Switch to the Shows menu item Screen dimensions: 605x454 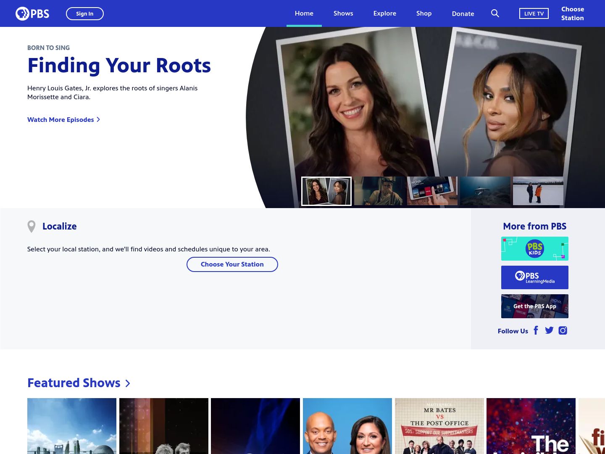[x=343, y=13]
